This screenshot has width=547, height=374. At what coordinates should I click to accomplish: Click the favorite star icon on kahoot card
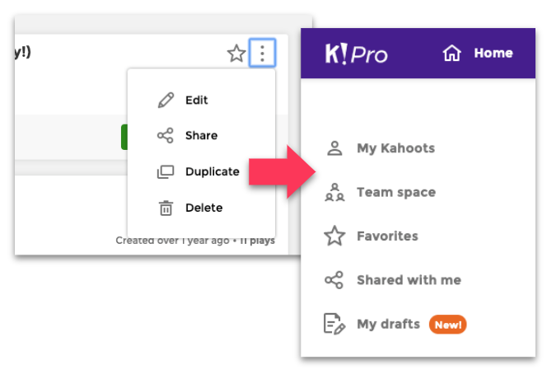pyautogui.click(x=236, y=54)
